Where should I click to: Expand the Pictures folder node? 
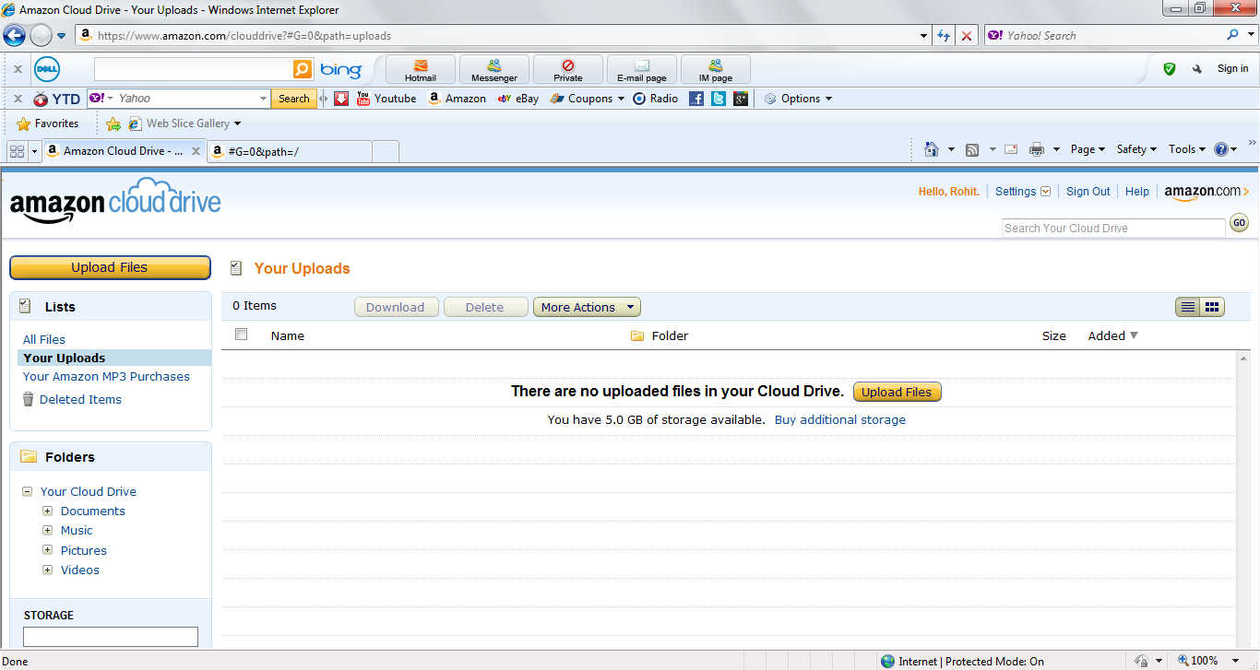[x=48, y=550]
